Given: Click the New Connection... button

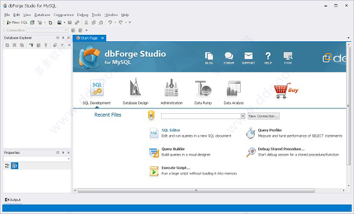Looking at the screenshot, I should pyautogui.click(x=264, y=116).
